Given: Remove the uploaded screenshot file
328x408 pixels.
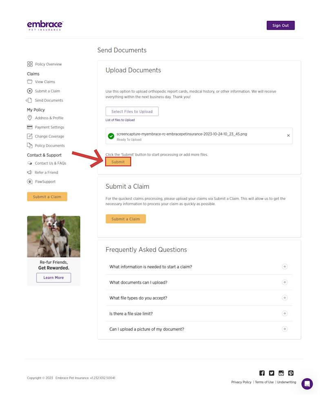Looking at the screenshot, I should 288,135.
